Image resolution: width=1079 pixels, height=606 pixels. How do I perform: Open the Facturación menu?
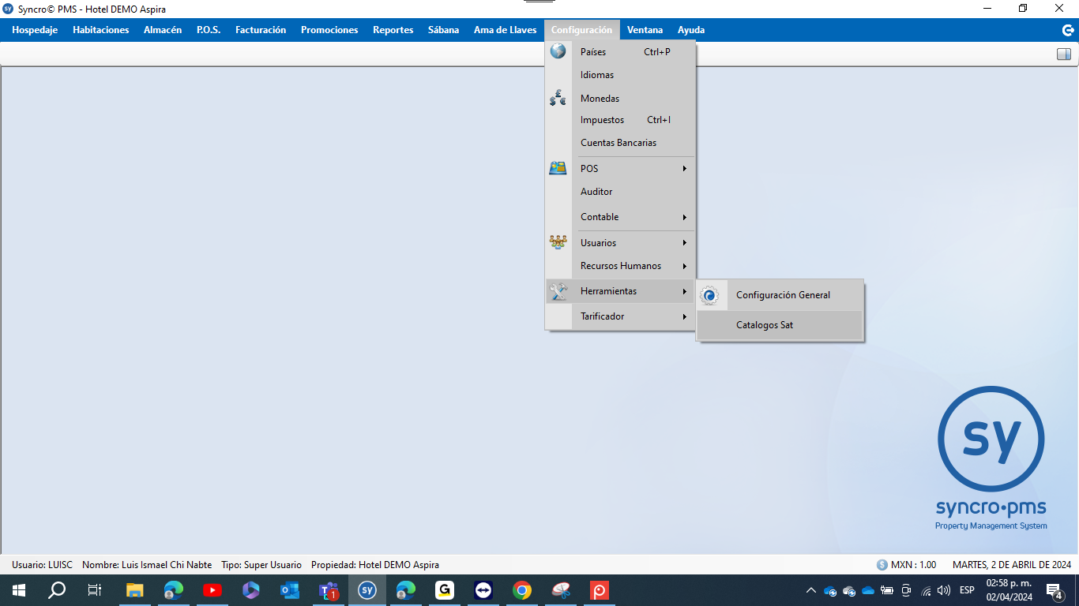pos(261,30)
